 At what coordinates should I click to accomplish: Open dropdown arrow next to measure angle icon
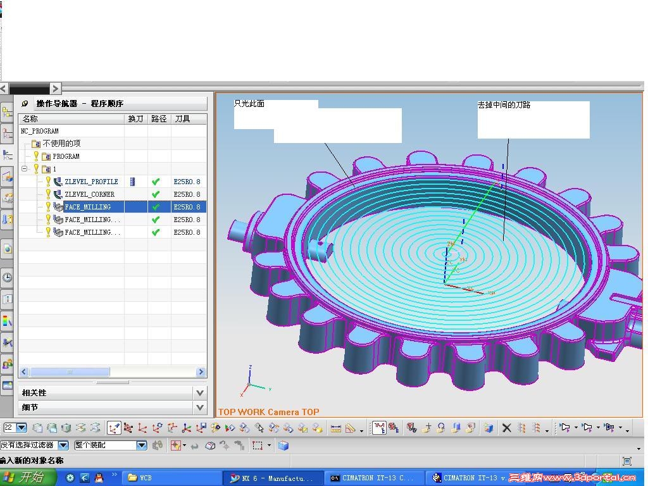pos(361,431)
